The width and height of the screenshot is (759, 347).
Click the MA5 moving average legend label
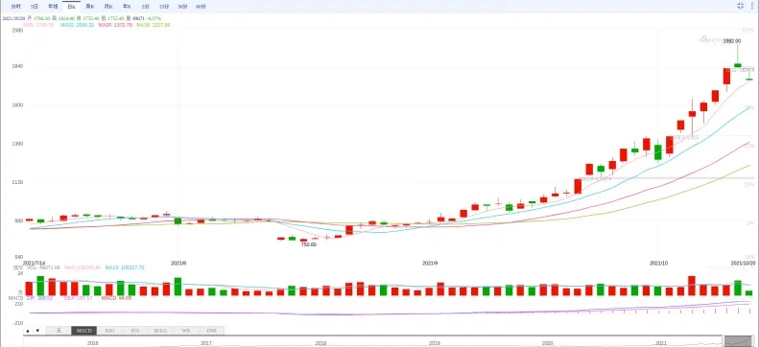(x=39, y=25)
